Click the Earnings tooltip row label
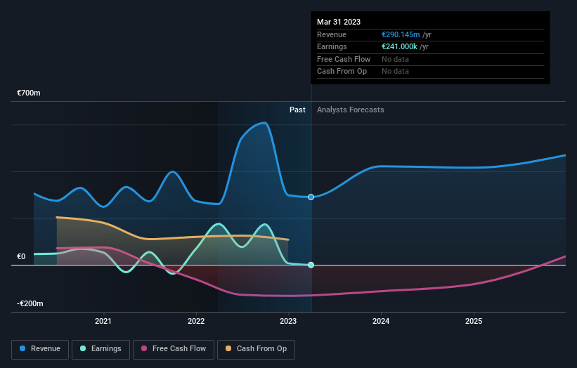The width and height of the screenshot is (577, 368). (332, 46)
